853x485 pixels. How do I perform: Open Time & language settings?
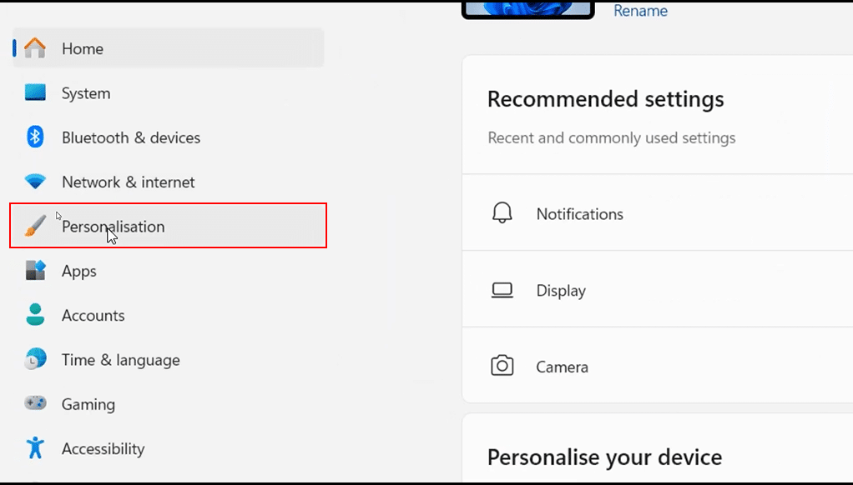click(x=120, y=359)
